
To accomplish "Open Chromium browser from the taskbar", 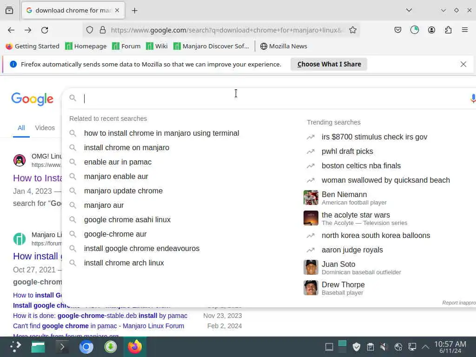I will point(86,347).
